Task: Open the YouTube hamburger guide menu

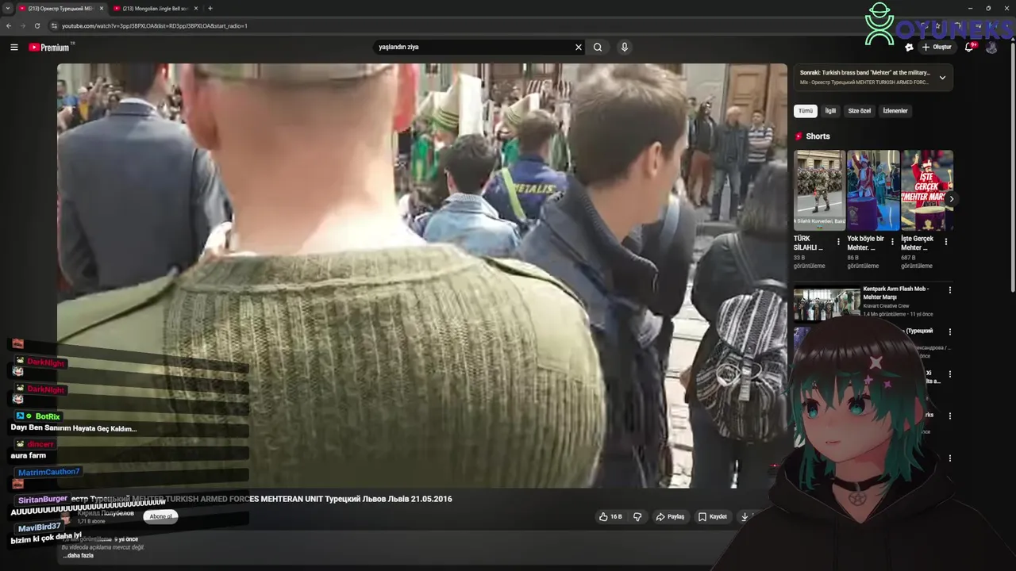Action: 13,48
